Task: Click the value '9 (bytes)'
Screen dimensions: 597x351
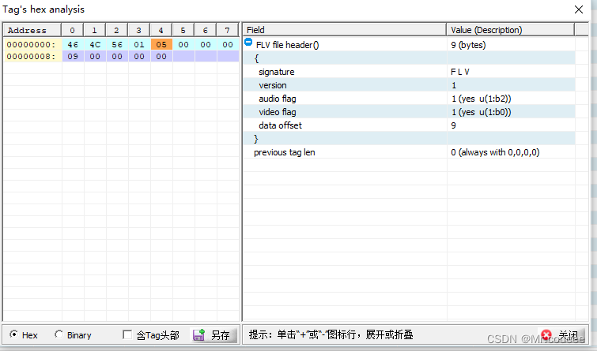Action: (468, 45)
